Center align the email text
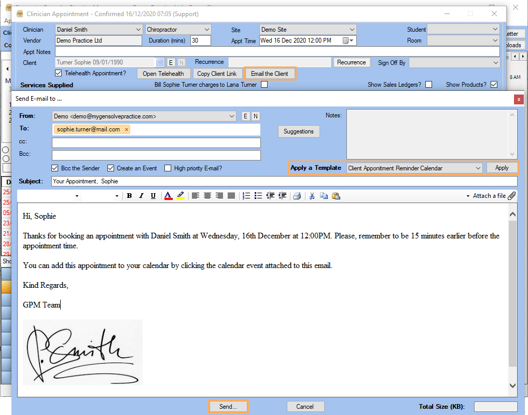 tap(207, 196)
